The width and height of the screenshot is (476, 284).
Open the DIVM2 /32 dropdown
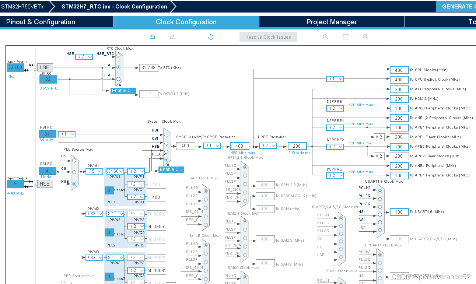pos(94,214)
